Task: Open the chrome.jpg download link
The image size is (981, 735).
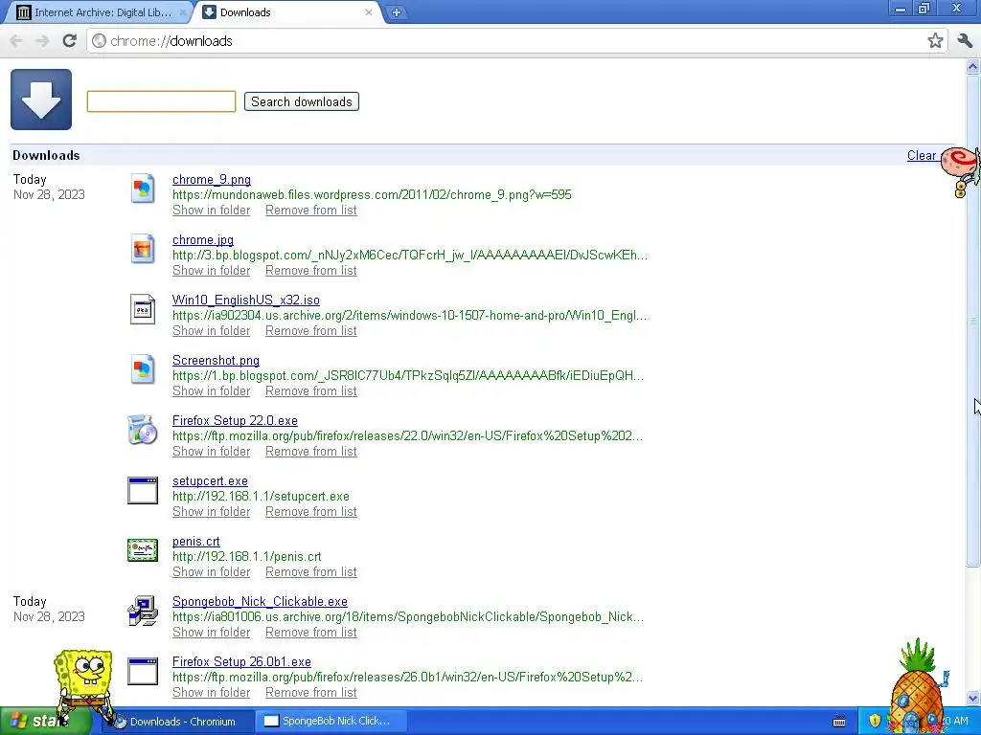Action: (x=203, y=240)
